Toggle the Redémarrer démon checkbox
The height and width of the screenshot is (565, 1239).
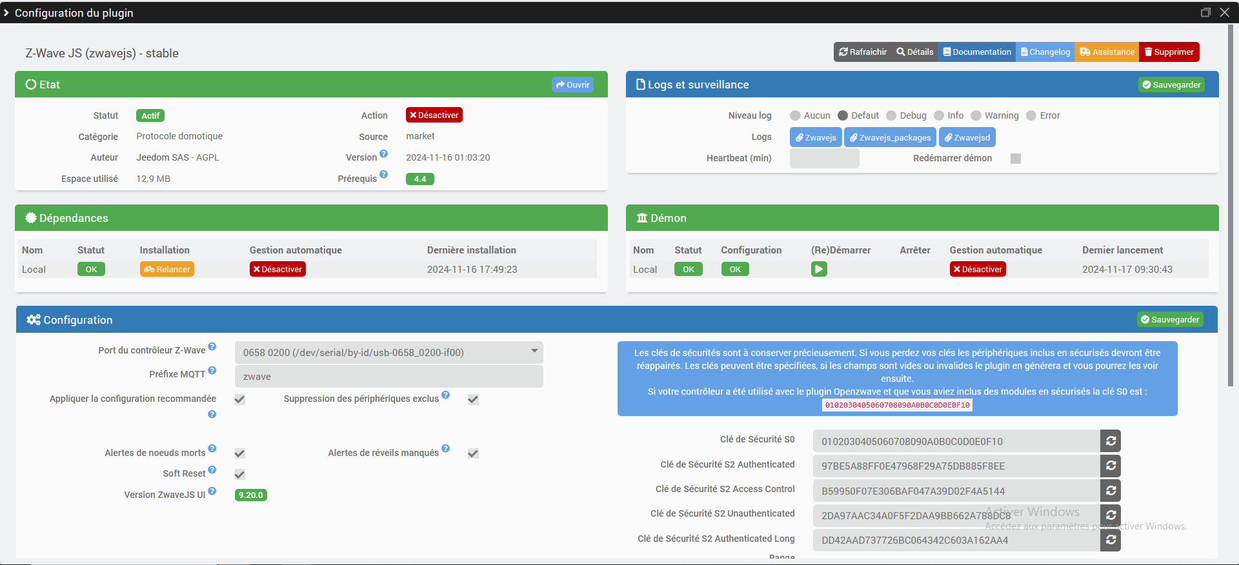pyautogui.click(x=1016, y=159)
